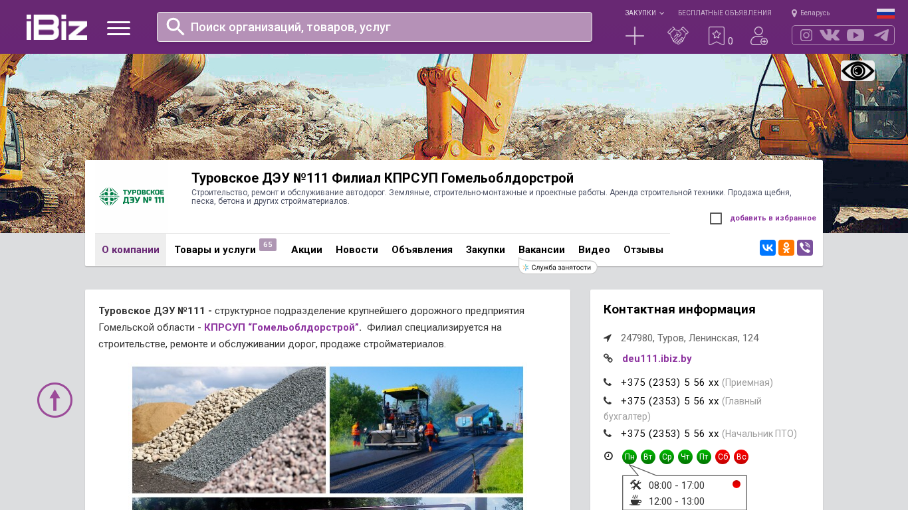This screenshot has width=908, height=510.
Task: Click the search magnifier icon
Action: (175, 27)
